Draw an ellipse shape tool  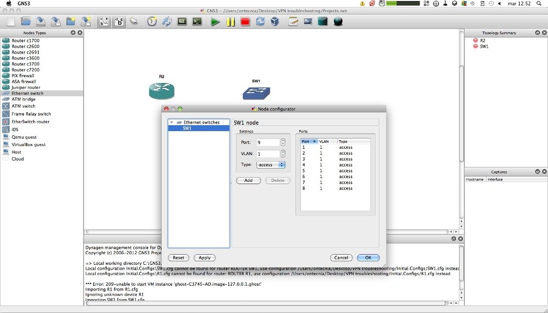click(338, 21)
